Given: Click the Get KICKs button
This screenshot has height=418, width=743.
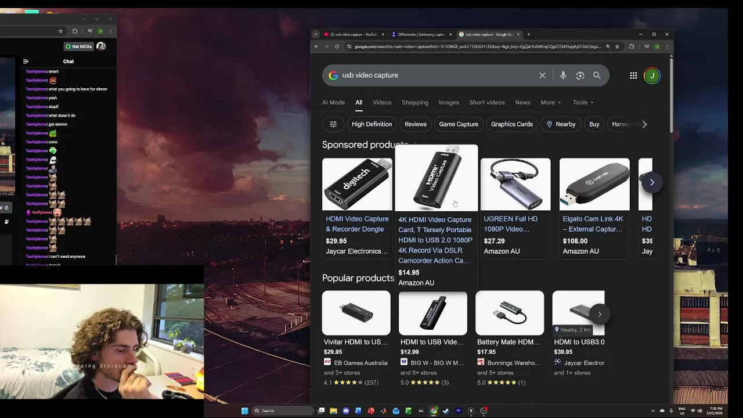Looking at the screenshot, I should coord(79,46).
